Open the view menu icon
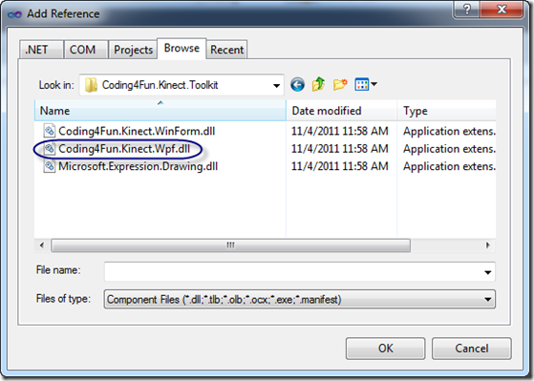 [362, 84]
